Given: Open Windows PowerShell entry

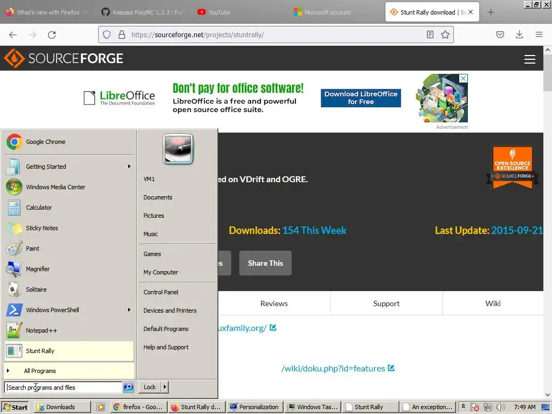Looking at the screenshot, I should pos(69,310).
